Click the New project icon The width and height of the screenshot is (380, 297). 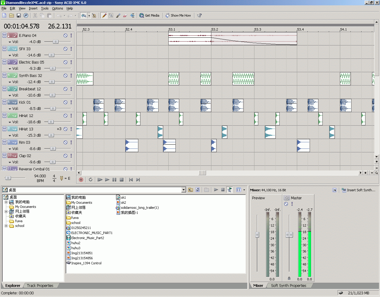coord(4,15)
